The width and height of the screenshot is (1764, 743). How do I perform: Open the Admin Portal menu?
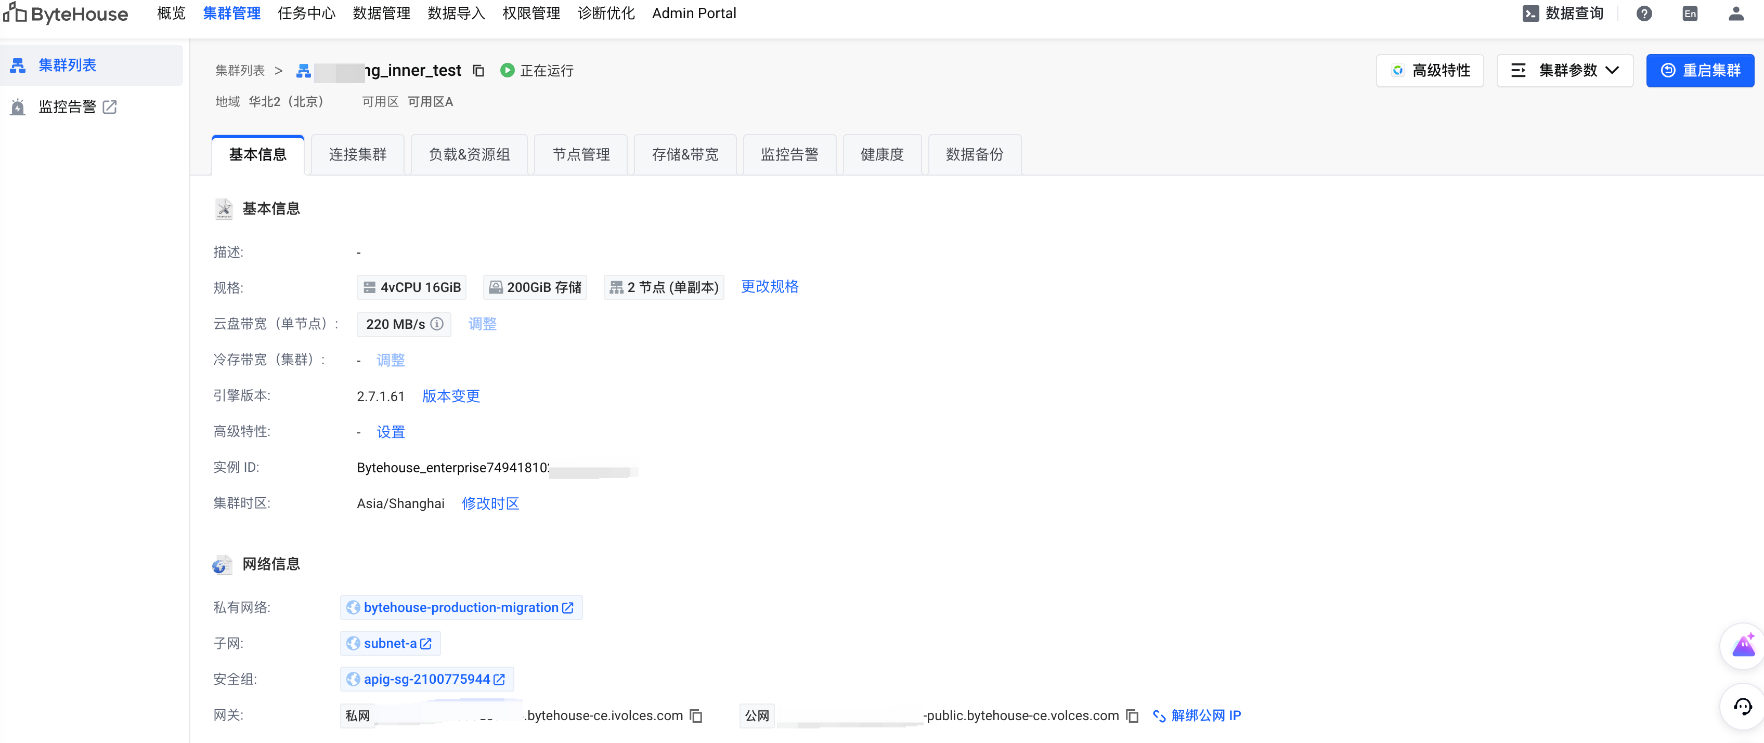pos(694,14)
